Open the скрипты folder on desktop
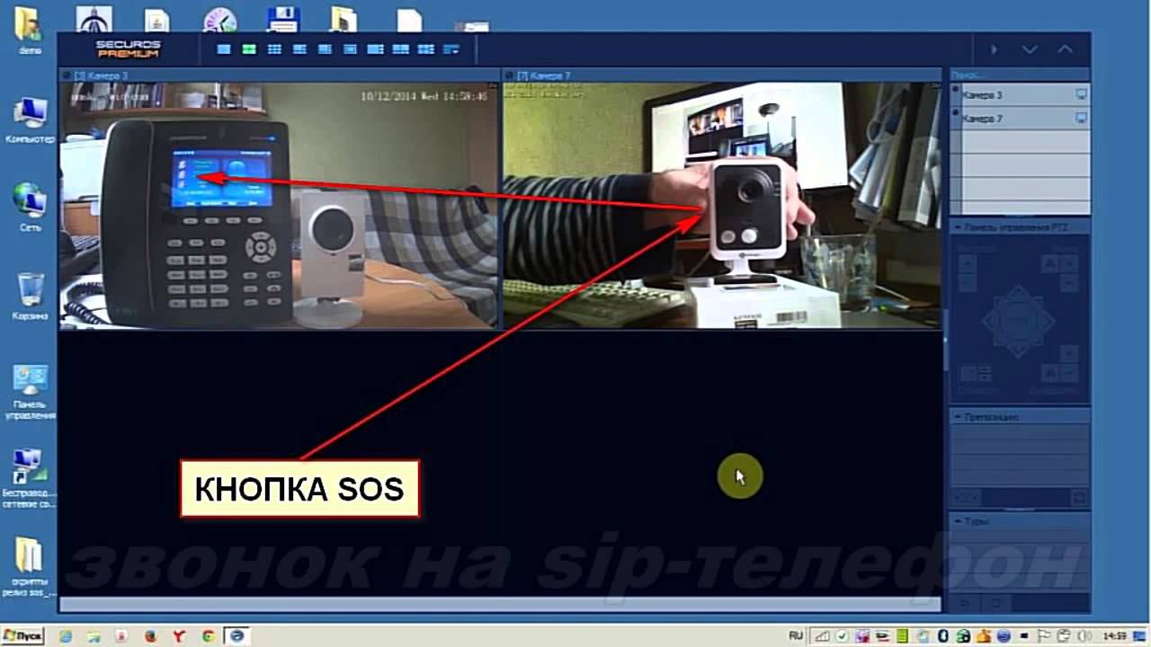Image resolution: width=1151 pixels, height=647 pixels. tap(30, 569)
